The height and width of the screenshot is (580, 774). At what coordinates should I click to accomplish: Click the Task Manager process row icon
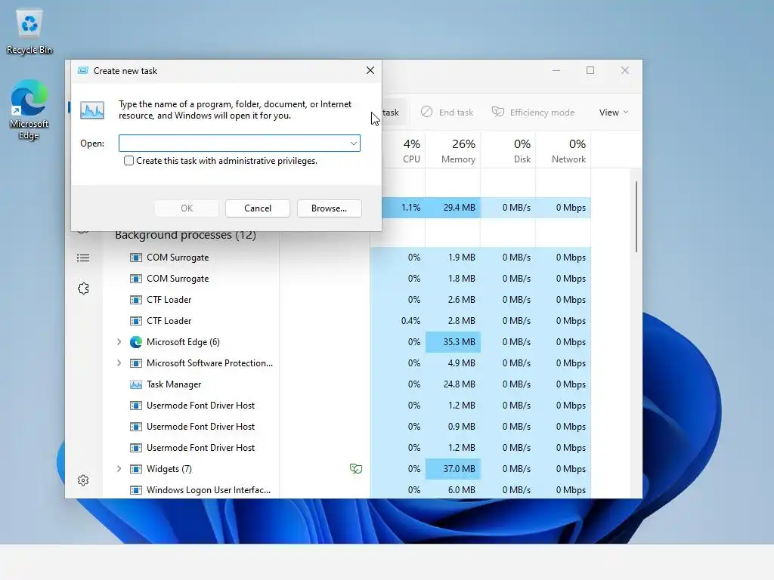[x=136, y=384]
